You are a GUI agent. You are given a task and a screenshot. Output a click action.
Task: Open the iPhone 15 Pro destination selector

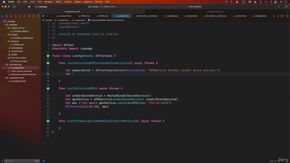coord(108,7)
